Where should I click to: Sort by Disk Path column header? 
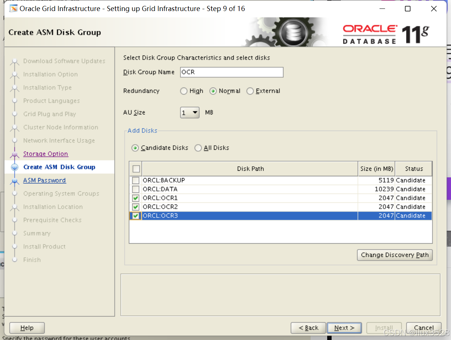(x=250, y=169)
